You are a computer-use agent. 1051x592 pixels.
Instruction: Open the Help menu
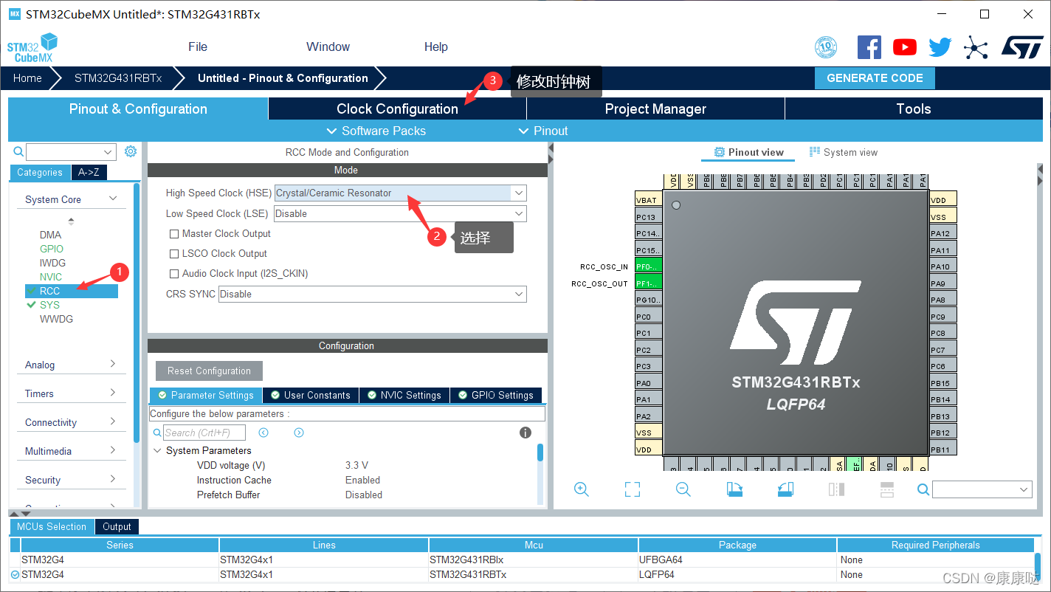(x=435, y=47)
